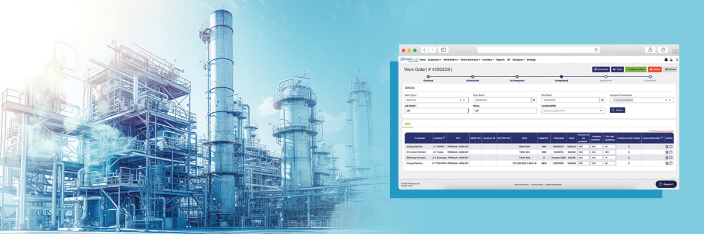
Task: Click the Tank column header
Action: click(x=524, y=138)
